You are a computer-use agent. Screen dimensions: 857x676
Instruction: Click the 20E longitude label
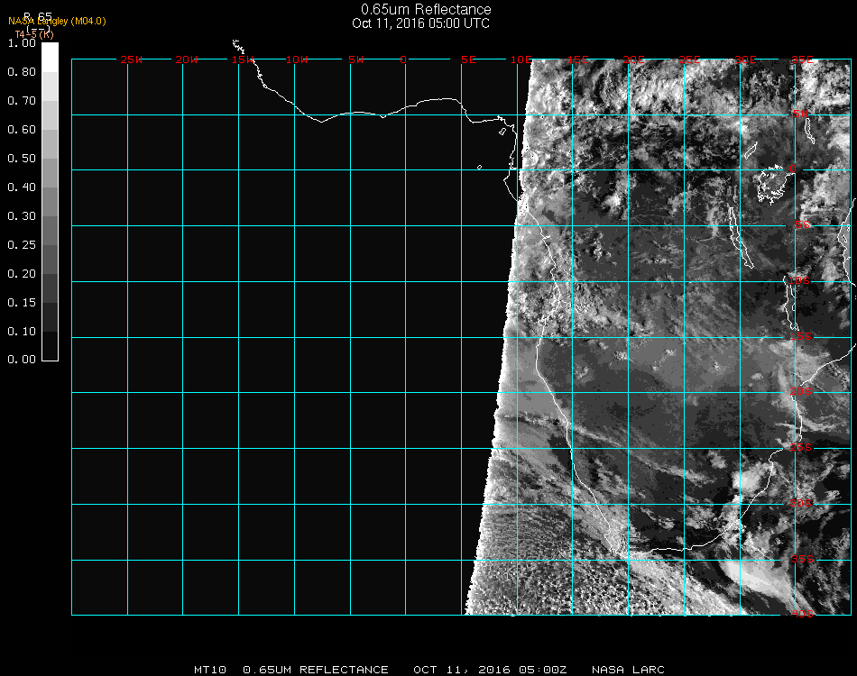tap(634, 59)
